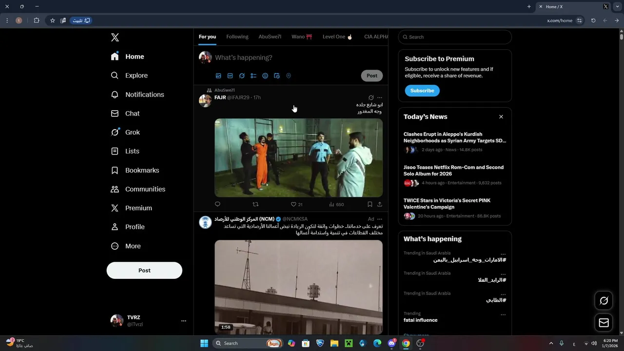Repost the FAJR post
The image size is (624, 351).
(255, 204)
